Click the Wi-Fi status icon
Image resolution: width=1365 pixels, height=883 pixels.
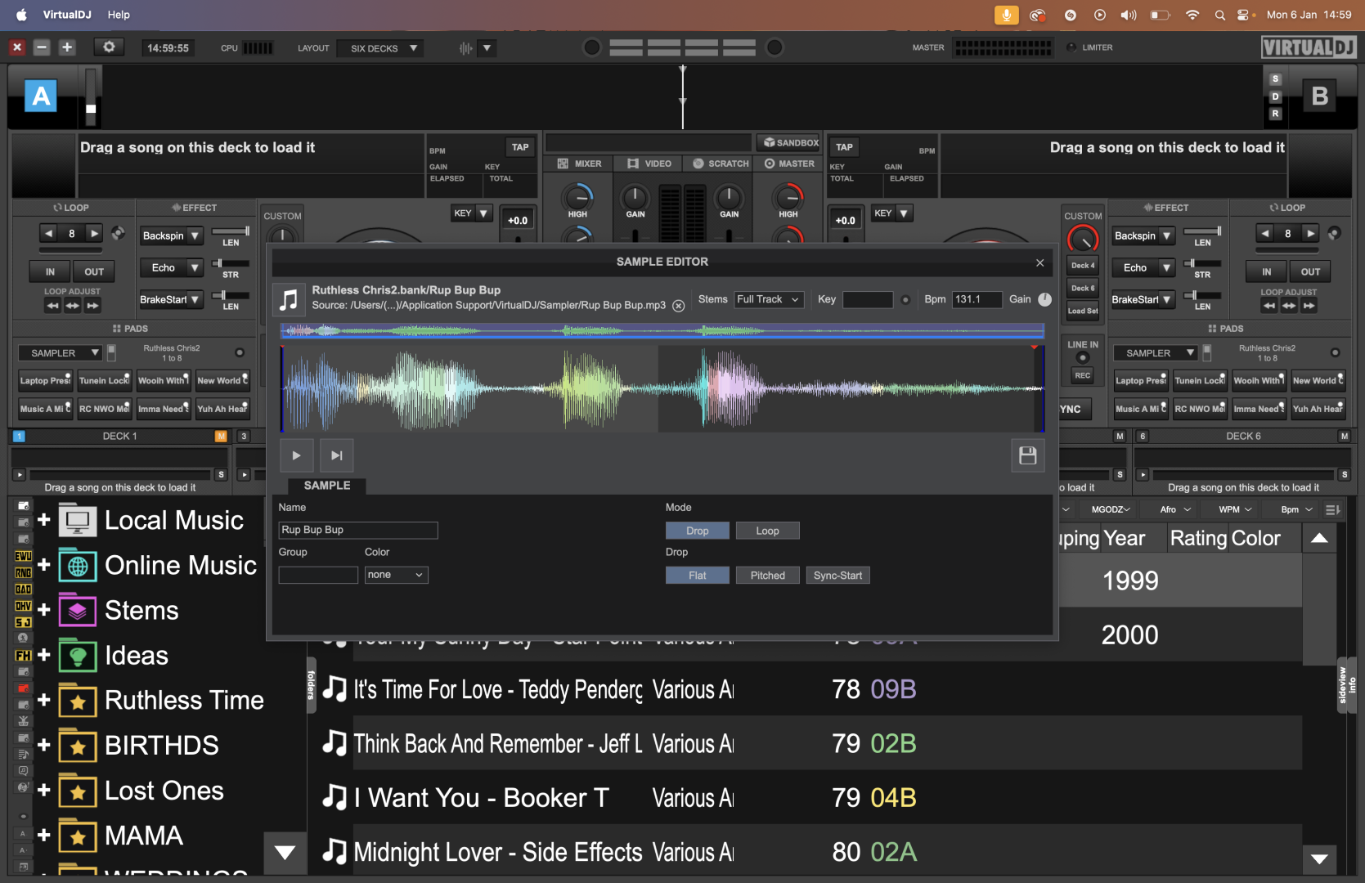point(1192,15)
